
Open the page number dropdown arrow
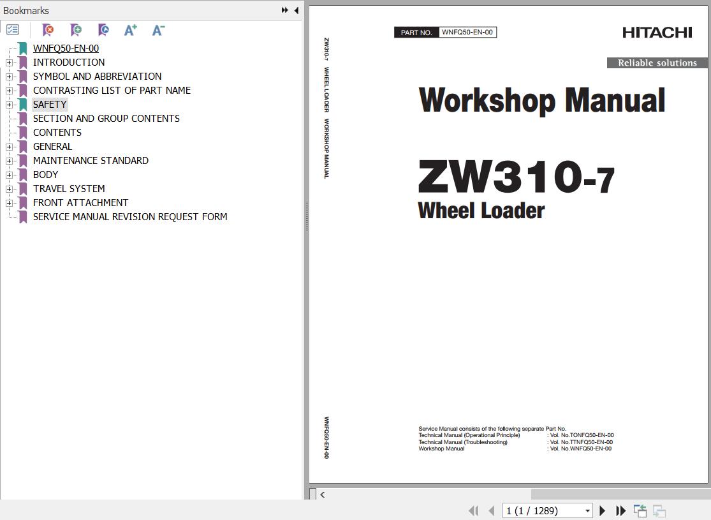(587, 511)
